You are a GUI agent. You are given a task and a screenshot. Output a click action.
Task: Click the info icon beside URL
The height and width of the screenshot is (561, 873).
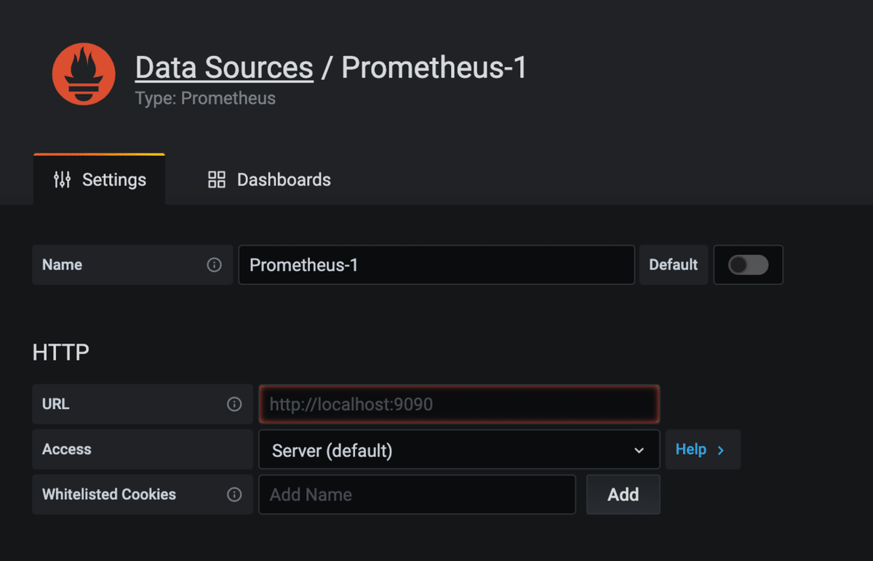[x=234, y=404]
